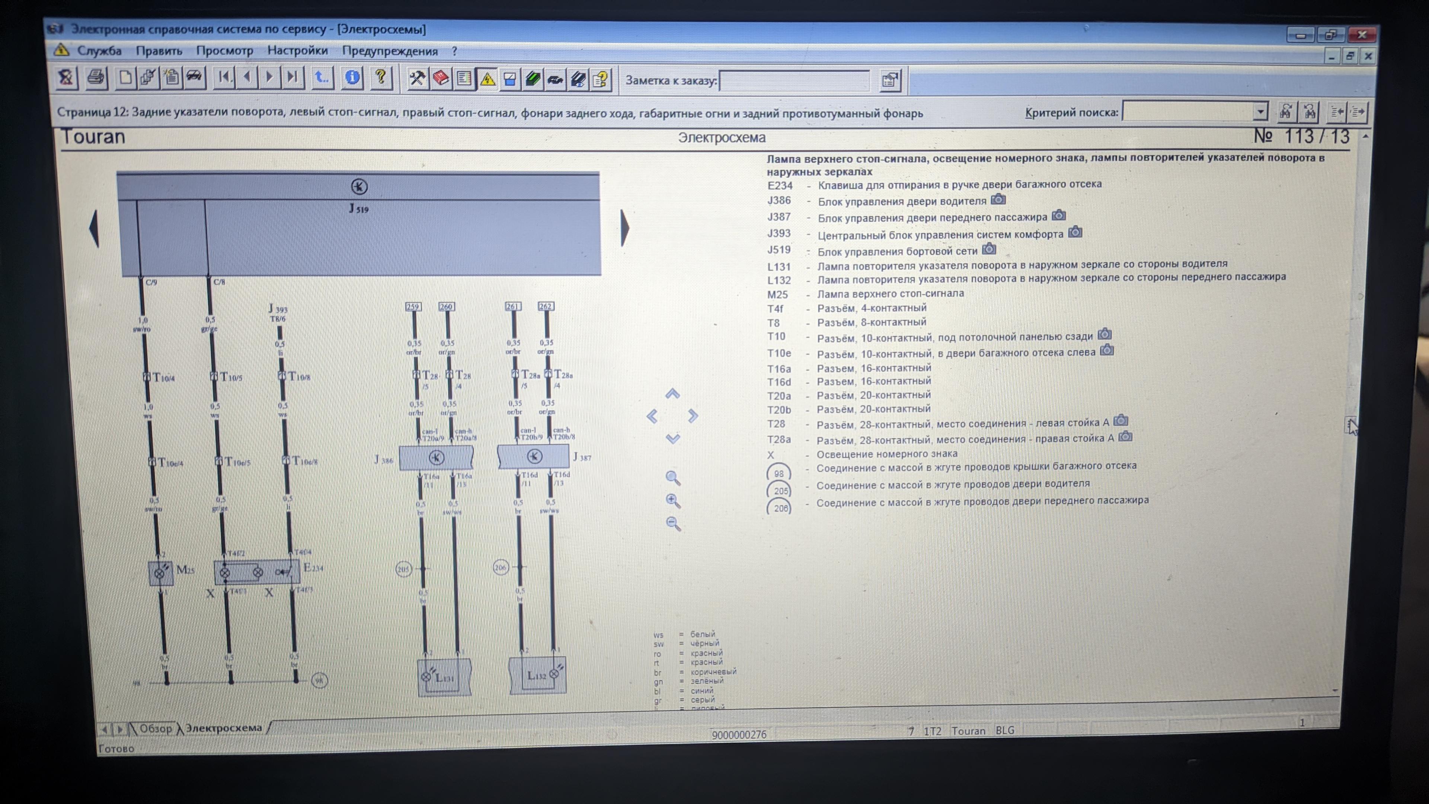Go to previous diagram with black left triangle
Image resolution: width=1429 pixels, height=804 pixels.
tap(94, 228)
